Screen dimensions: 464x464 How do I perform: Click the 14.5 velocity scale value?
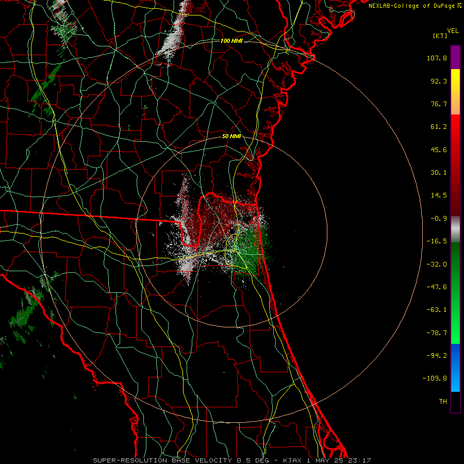439,195
